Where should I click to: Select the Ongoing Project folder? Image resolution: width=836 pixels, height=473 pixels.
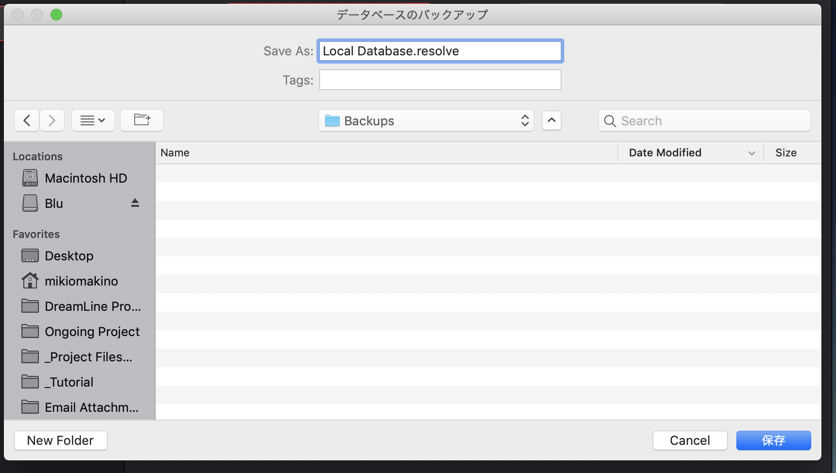(x=92, y=332)
